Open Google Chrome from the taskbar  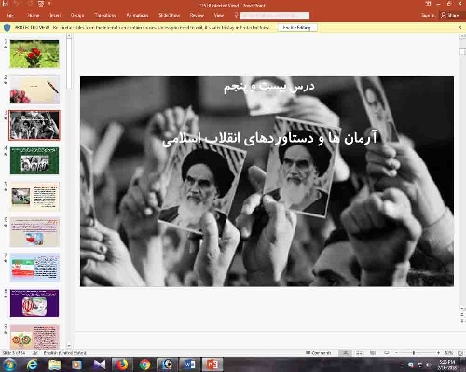pyautogui.click(x=144, y=365)
